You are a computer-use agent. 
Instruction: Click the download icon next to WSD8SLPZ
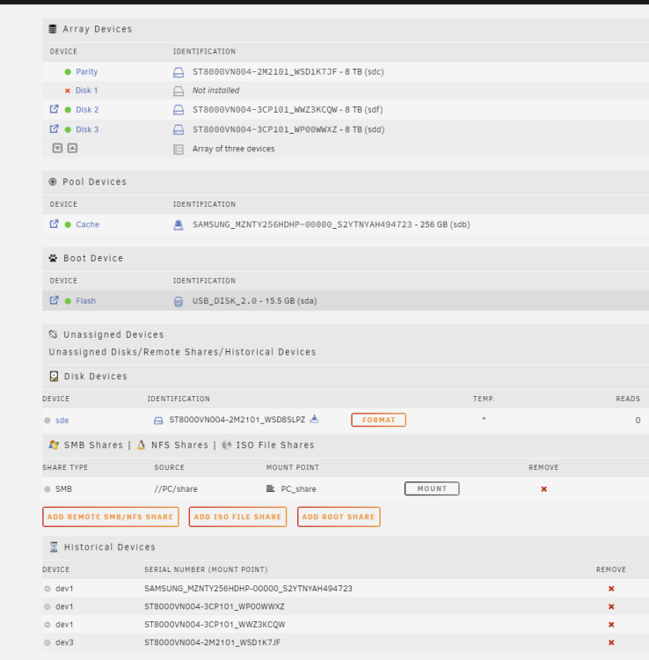(314, 419)
